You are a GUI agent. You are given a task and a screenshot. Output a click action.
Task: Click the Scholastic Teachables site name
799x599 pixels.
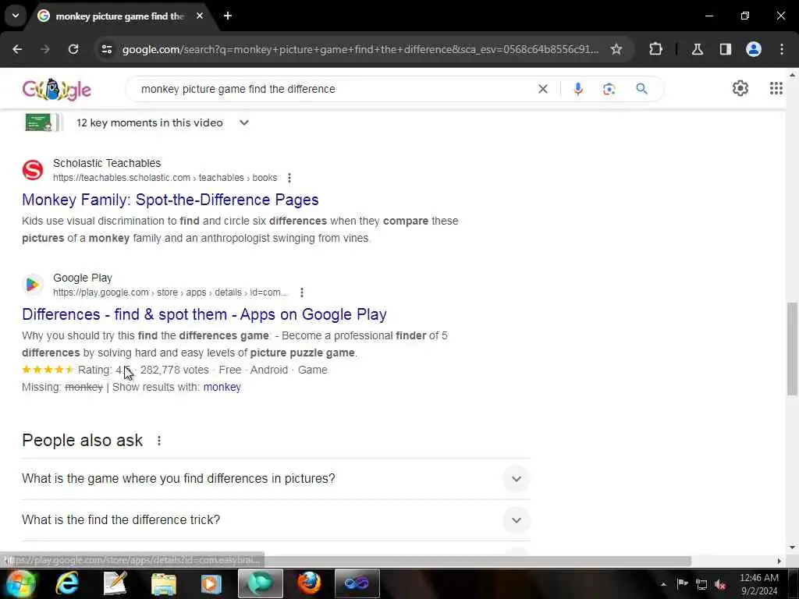click(x=107, y=163)
